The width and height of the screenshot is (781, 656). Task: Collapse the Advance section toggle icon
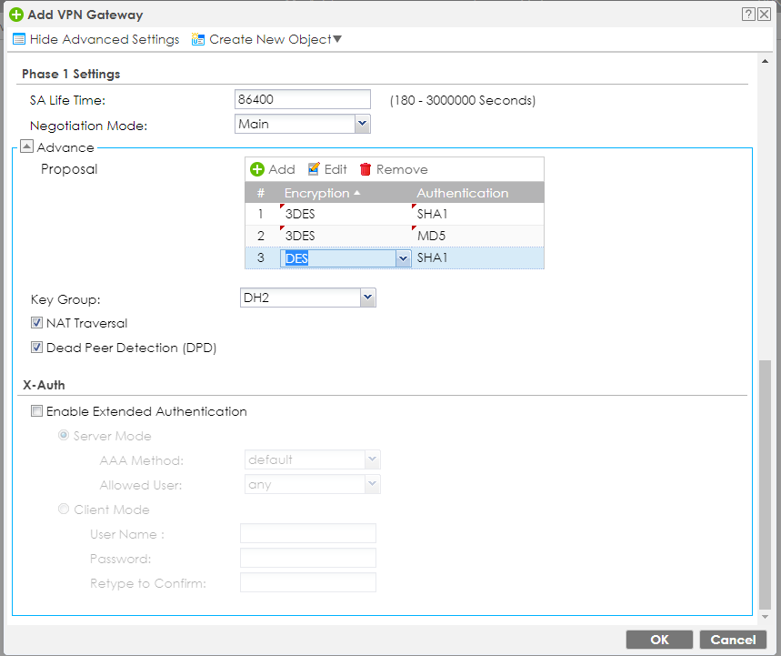27,147
